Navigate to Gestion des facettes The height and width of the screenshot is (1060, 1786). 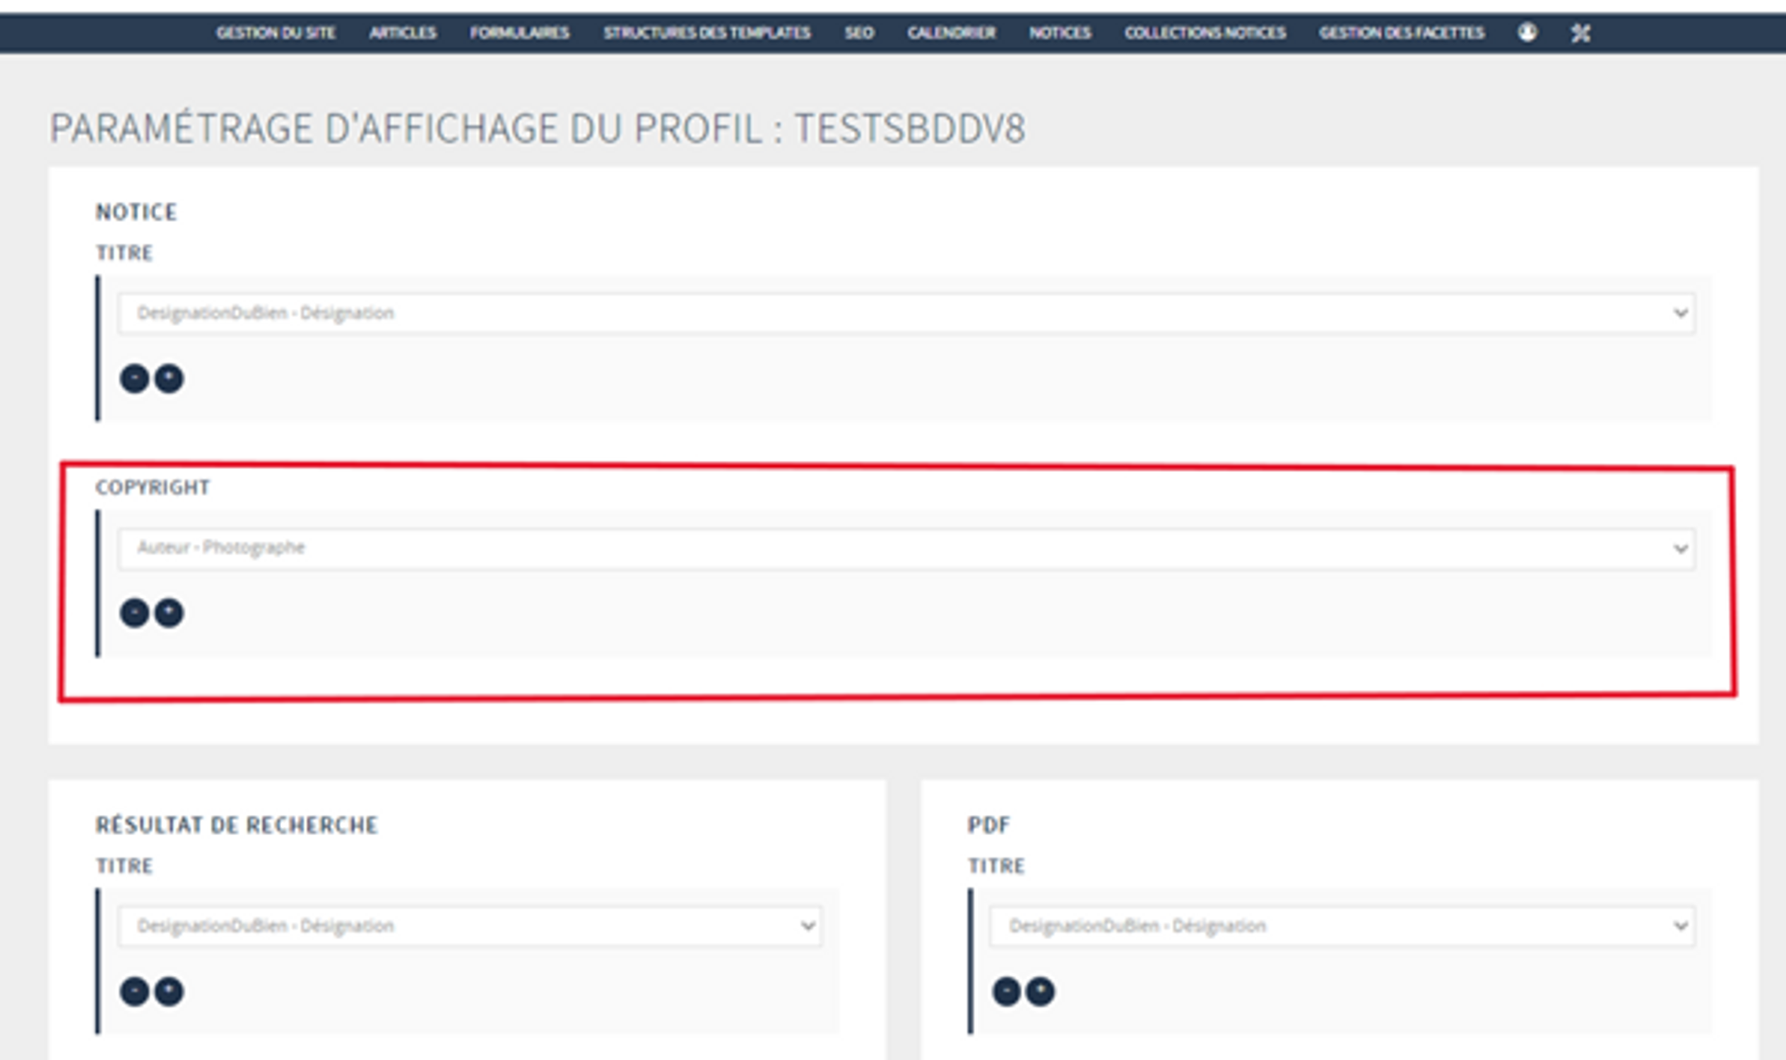point(1401,33)
